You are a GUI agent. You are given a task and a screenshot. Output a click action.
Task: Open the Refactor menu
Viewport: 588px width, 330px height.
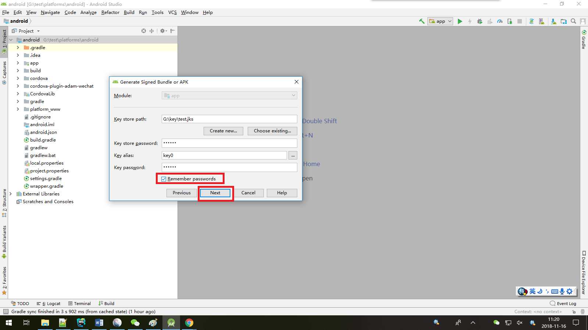pyautogui.click(x=110, y=12)
